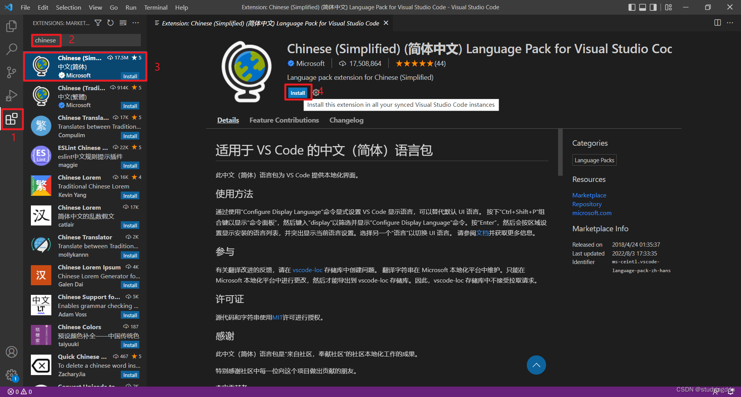
Task: Open the Manage gear in activity bar
Action: [x=12, y=375]
